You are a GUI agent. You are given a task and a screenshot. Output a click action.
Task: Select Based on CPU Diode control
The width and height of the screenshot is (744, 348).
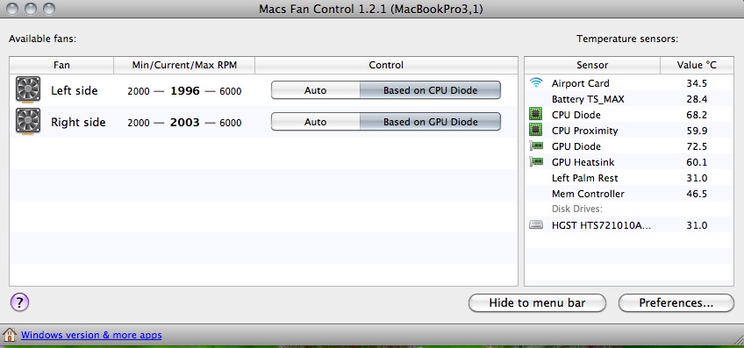point(430,90)
